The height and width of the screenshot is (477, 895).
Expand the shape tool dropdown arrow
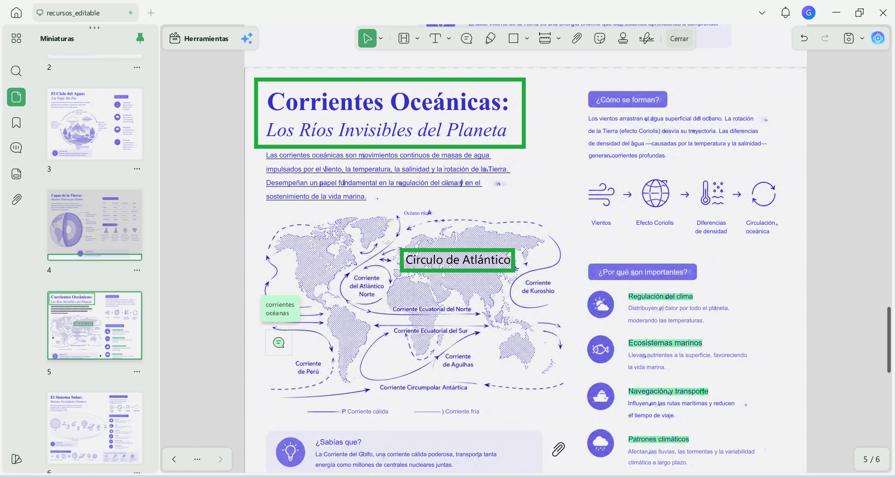[527, 38]
